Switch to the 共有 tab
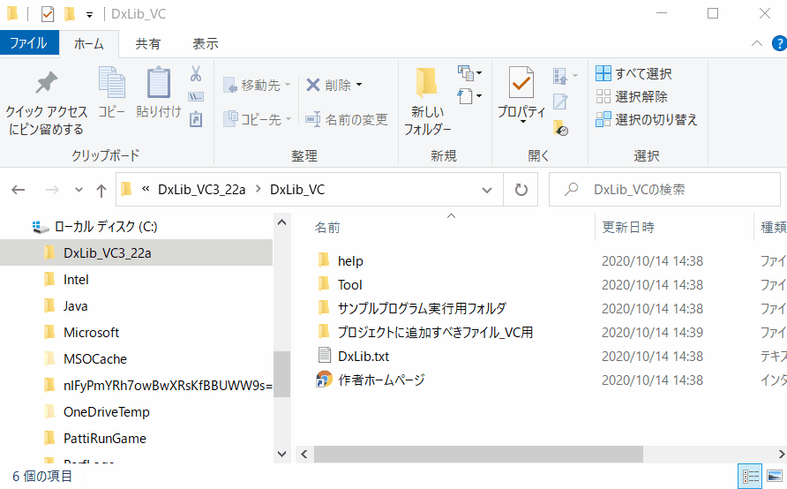787x489 pixels. (147, 43)
